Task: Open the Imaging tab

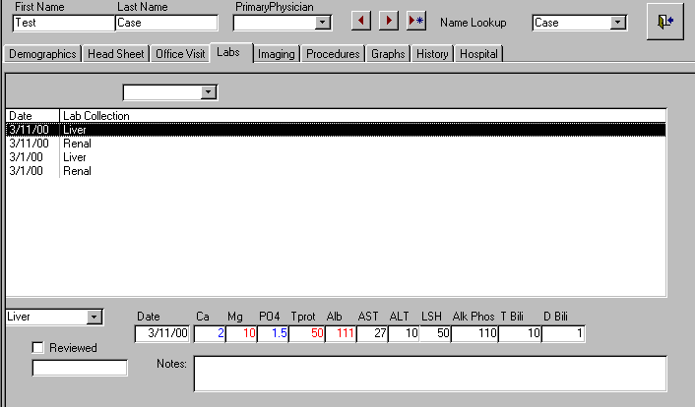Action: [x=276, y=54]
